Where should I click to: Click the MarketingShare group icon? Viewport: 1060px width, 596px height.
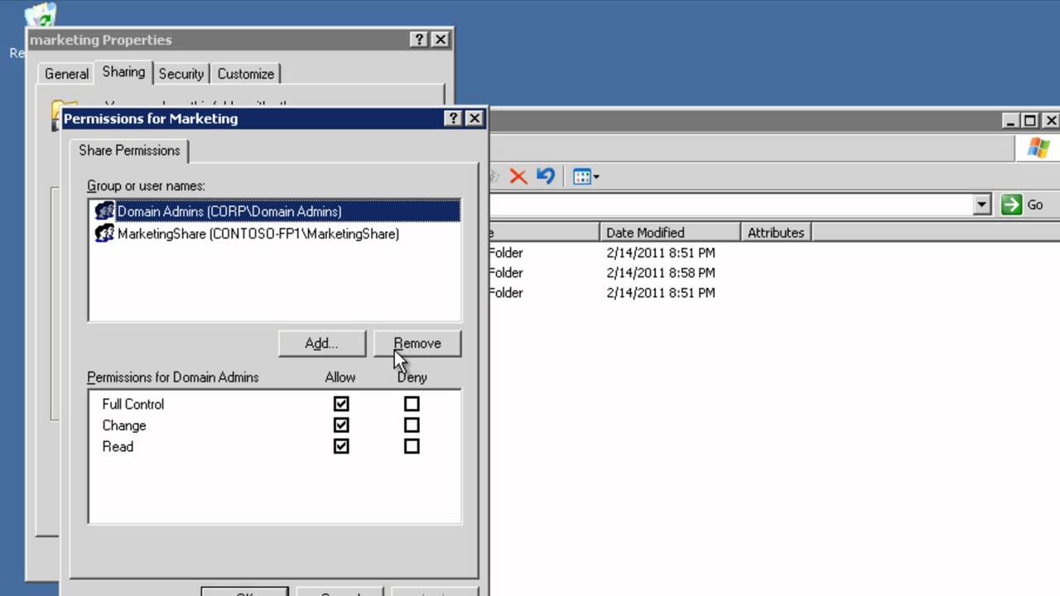pyautogui.click(x=104, y=233)
